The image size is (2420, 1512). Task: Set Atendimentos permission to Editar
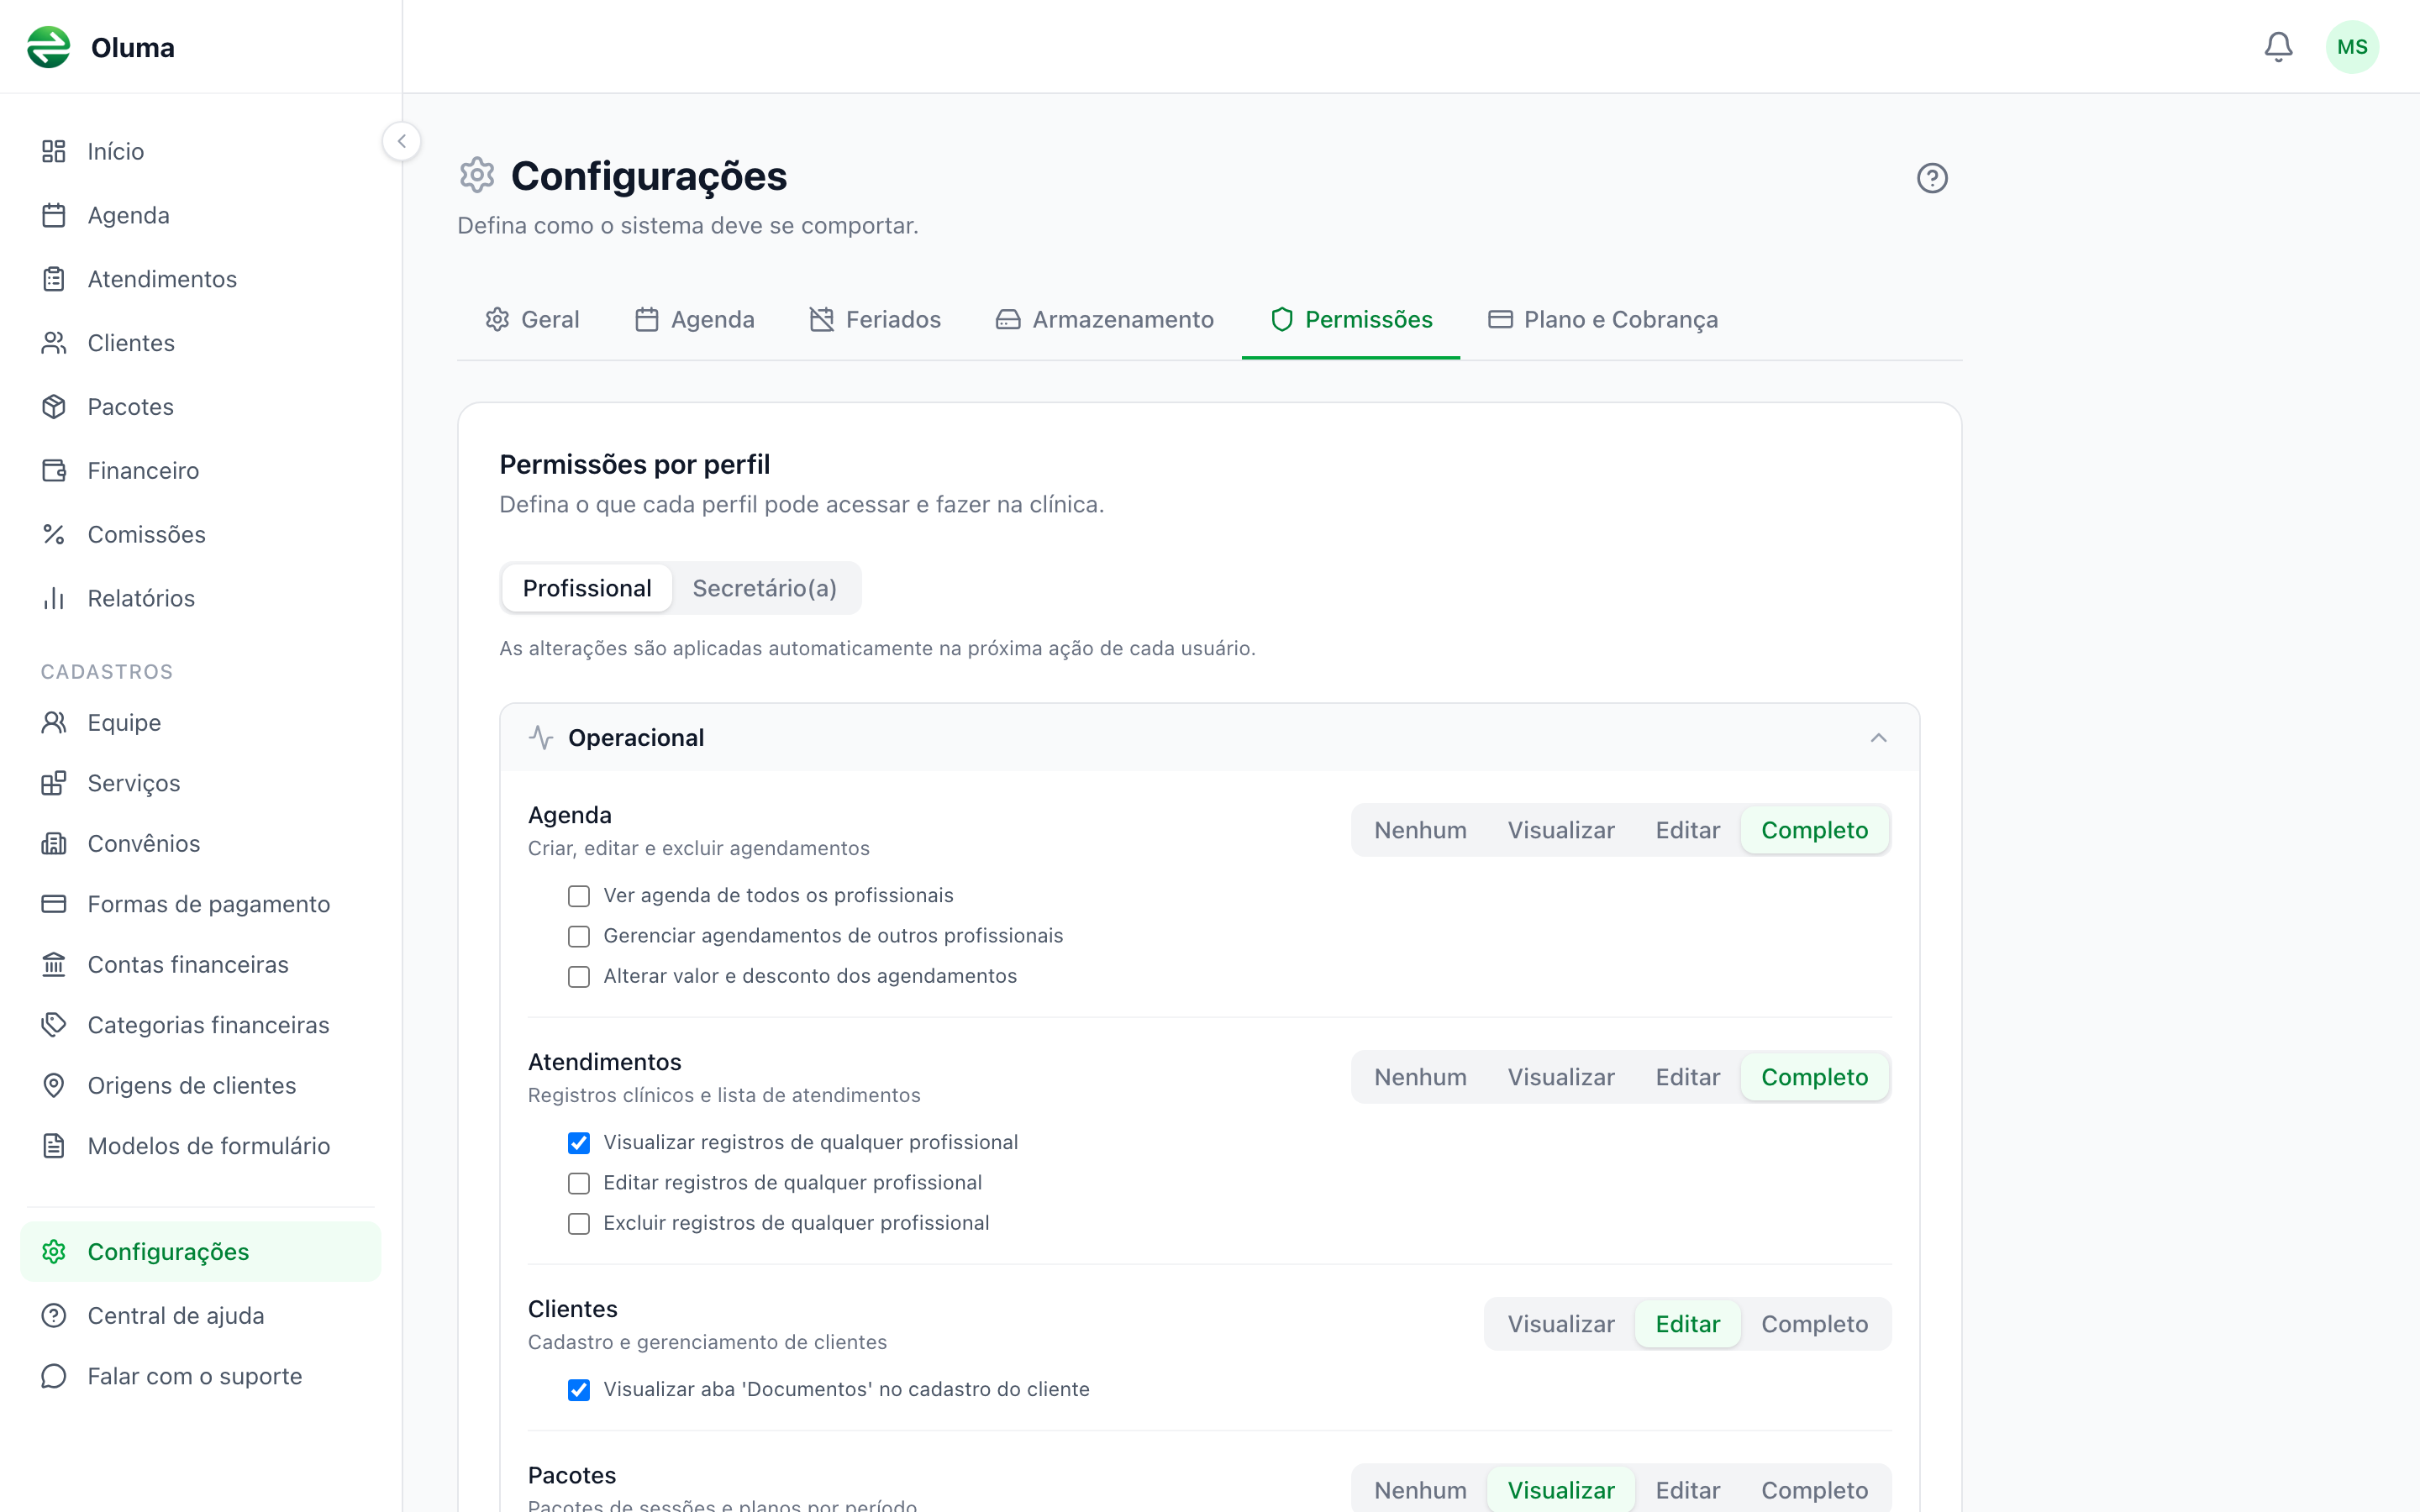tap(1688, 1077)
